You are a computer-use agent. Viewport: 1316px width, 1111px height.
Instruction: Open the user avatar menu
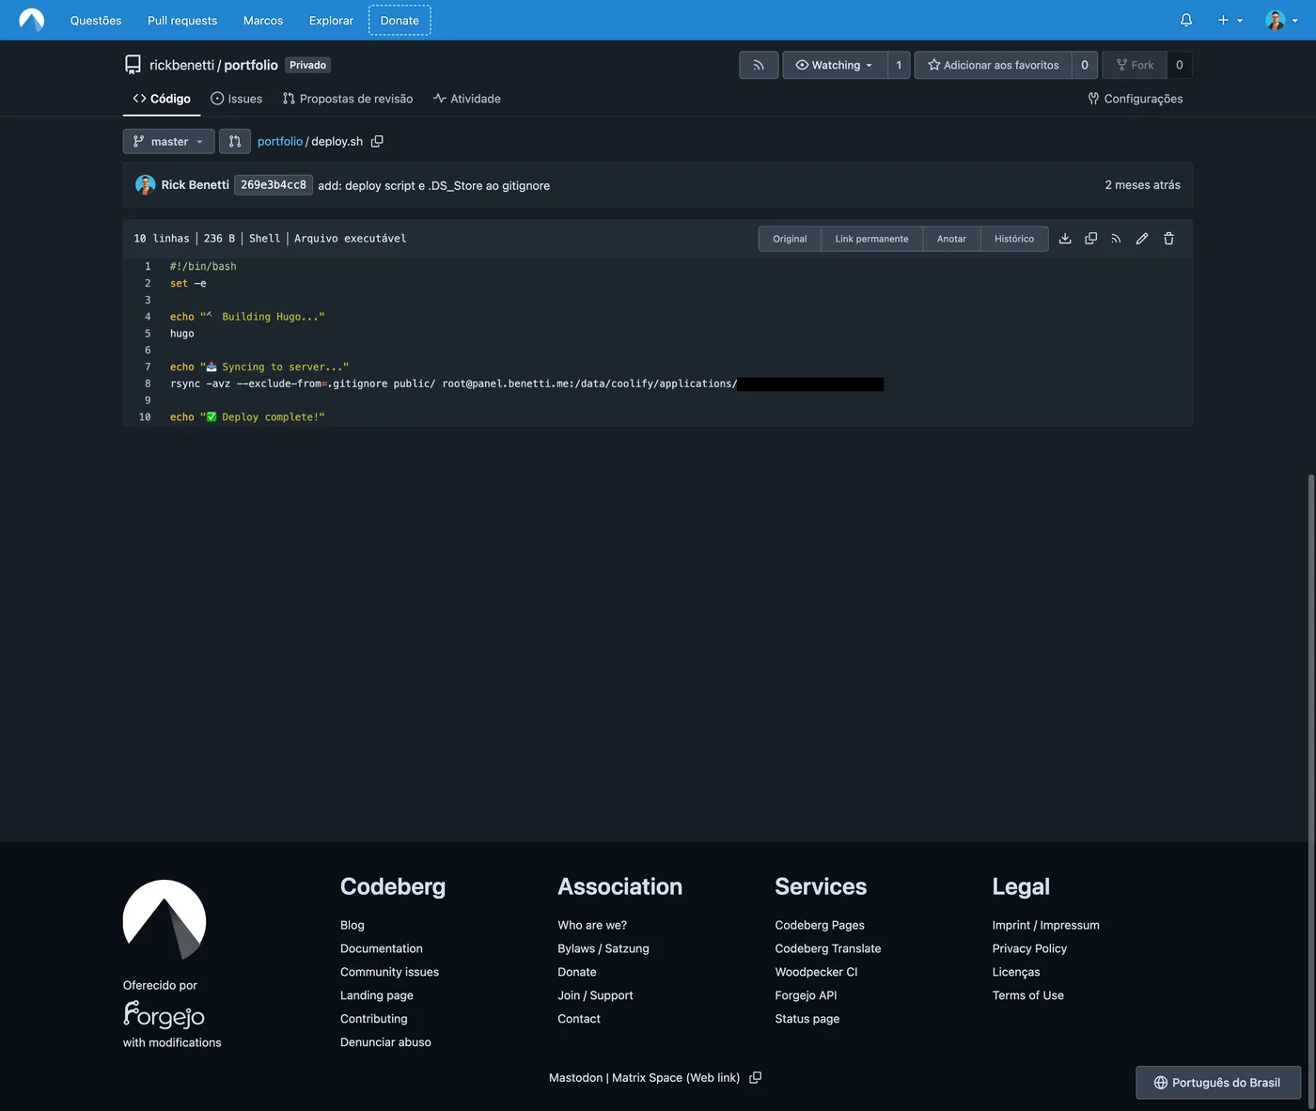click(x=1281, y=20)
